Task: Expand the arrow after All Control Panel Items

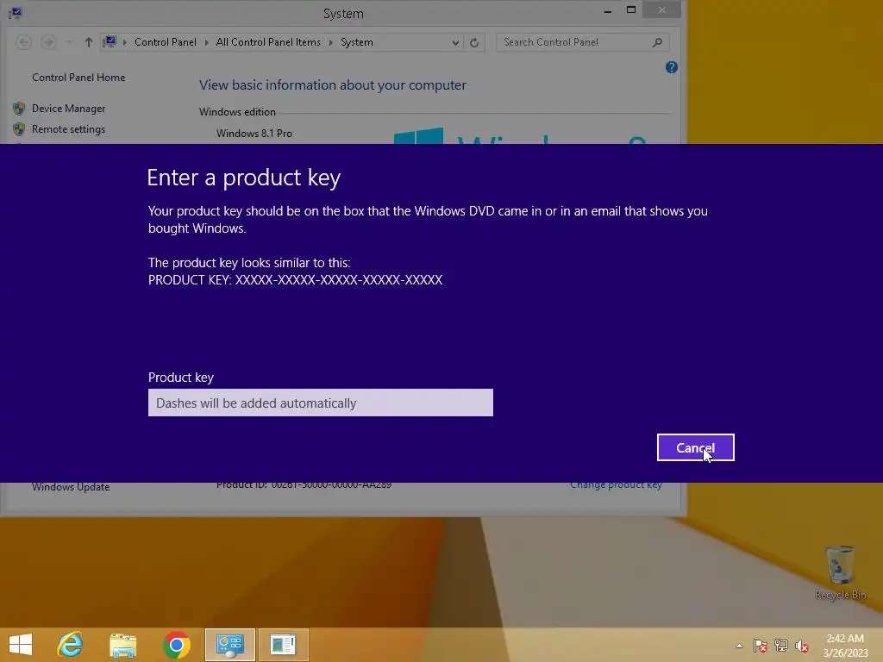Action: click(330, 42)
